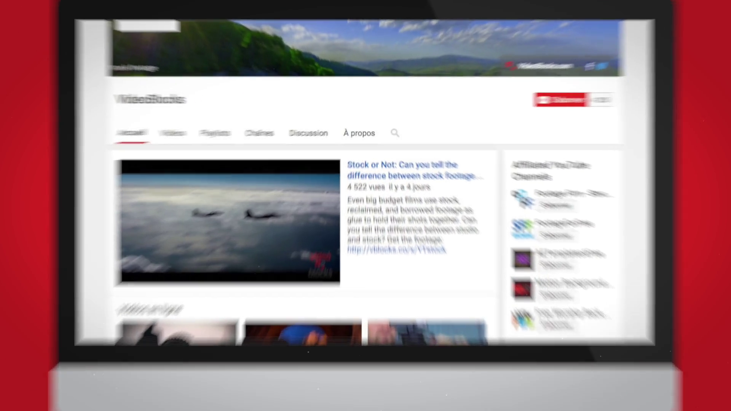Switch to the Playlists tab
Screen dimensions: 731x411
coord(215,133)
